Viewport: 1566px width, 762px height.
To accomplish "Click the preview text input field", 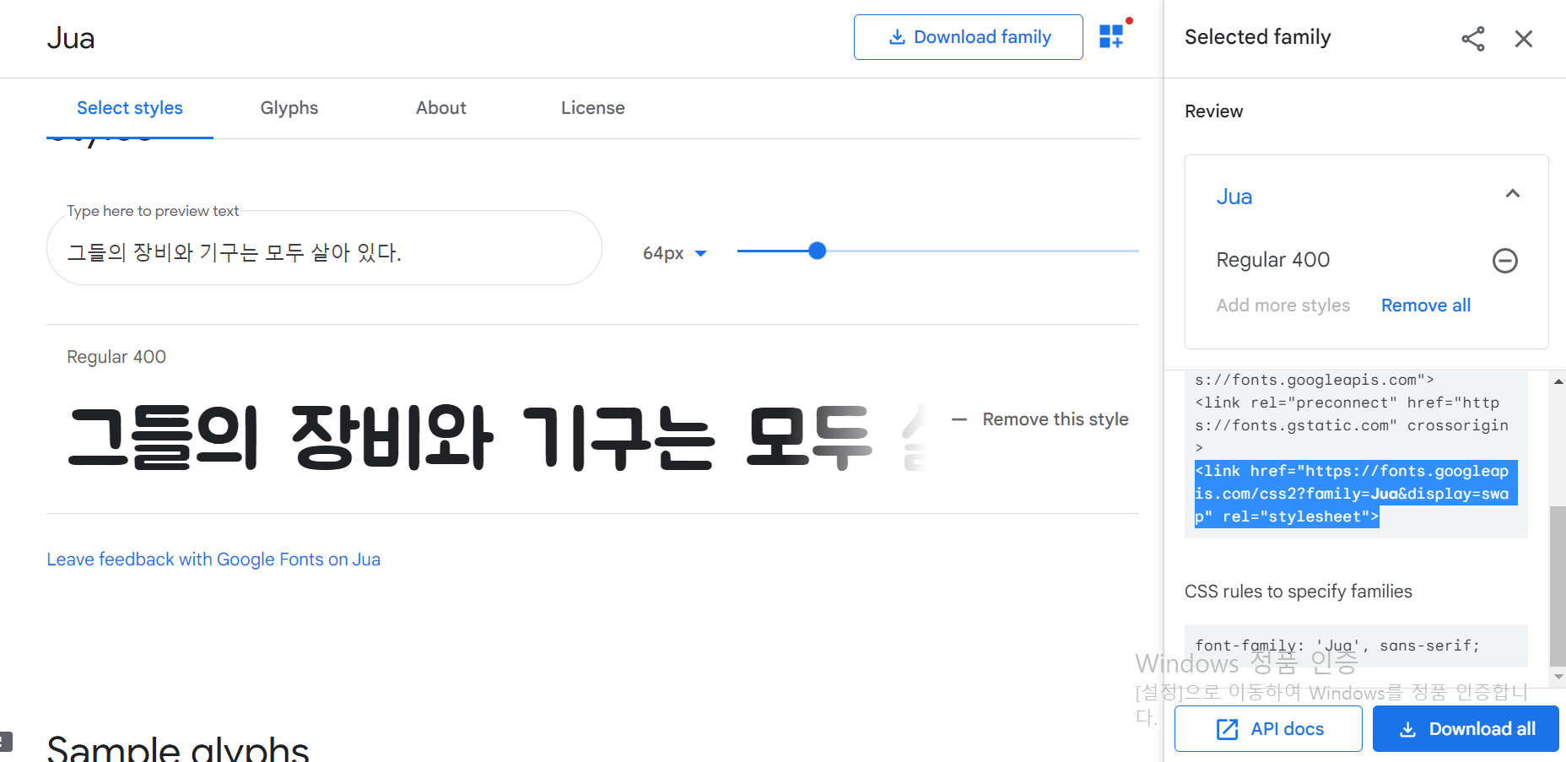I will (324, 248).
